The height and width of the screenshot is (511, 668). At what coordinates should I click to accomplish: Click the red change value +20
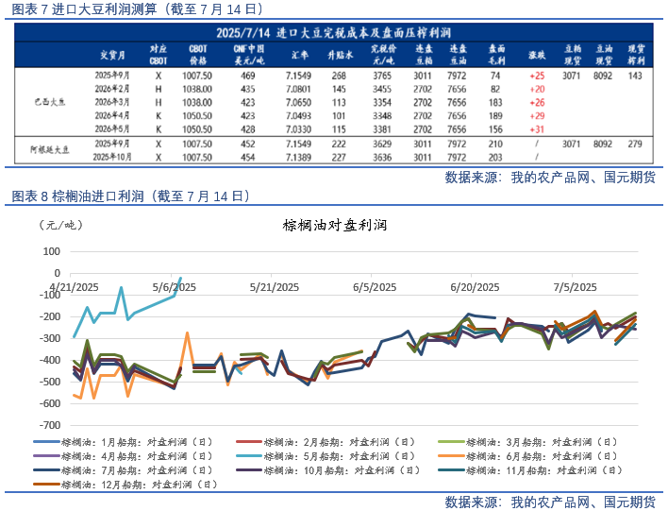(537, 89)
